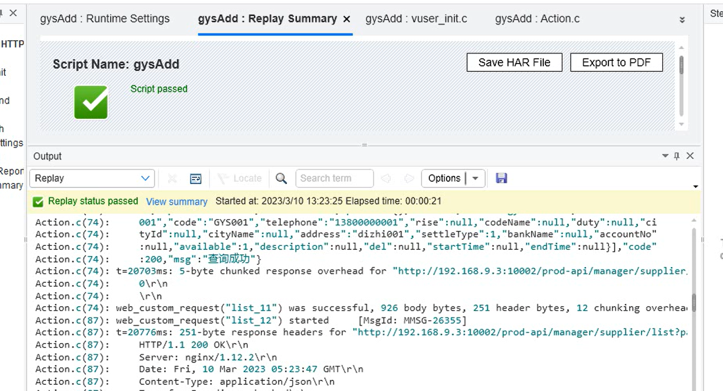Screen dimensions: 723x391
Task: Click the Locate button in Output toolbar
Action: click(x=240, y=178)
